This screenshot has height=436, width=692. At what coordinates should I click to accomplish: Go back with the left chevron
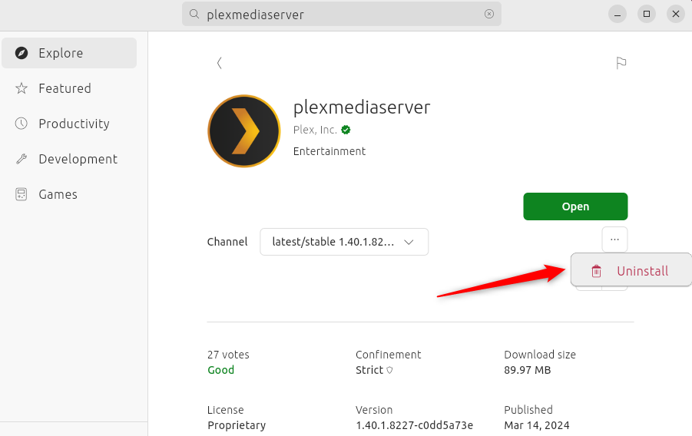coord(220,63)
